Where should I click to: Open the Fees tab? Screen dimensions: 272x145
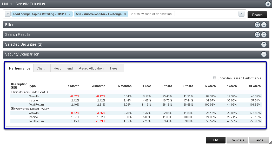point(115,68)
